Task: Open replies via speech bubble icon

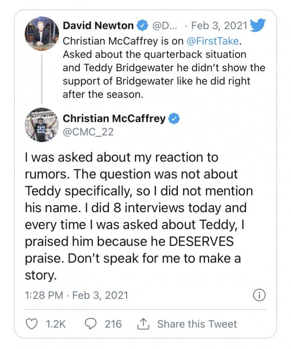Action: (90, 324)
